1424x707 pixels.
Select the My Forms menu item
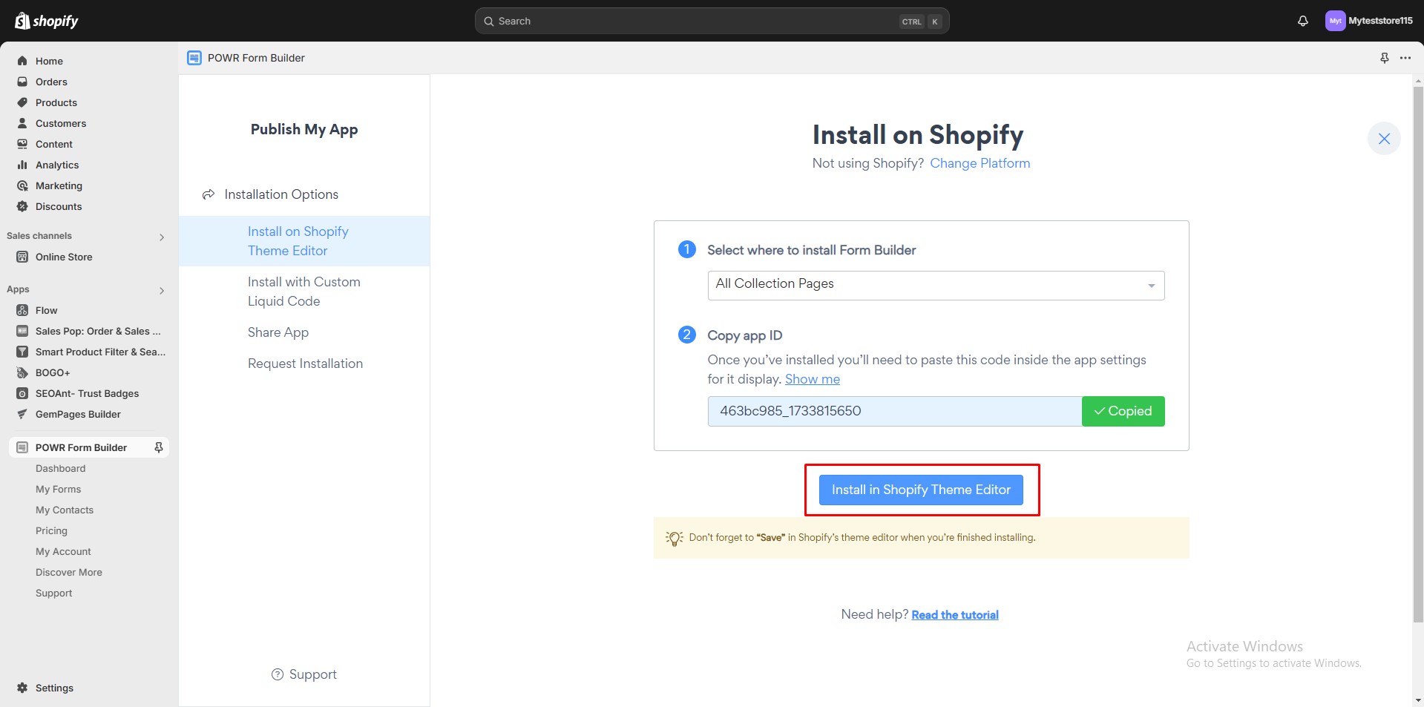pyautogui.click(x=58, y=489)
